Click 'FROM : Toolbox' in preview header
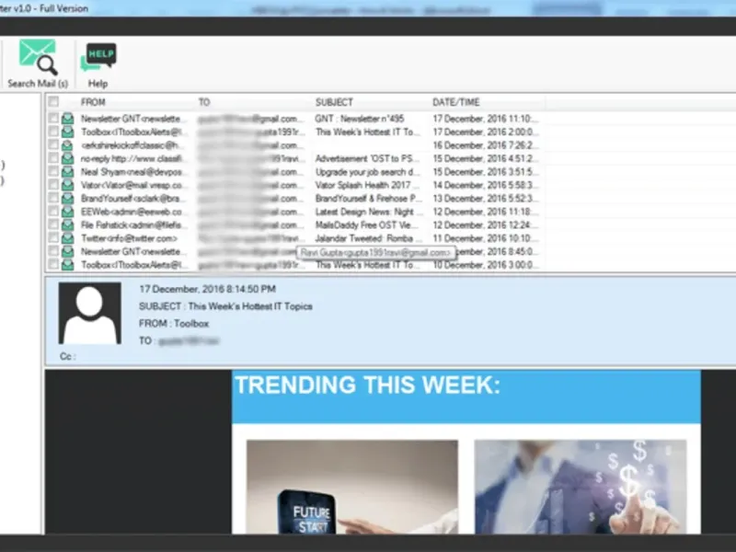 point(174,324)
